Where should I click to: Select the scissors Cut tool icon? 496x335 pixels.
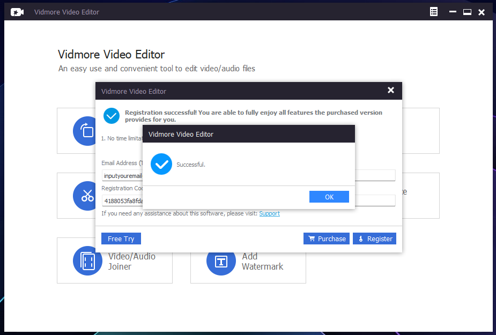click(87, 196)
